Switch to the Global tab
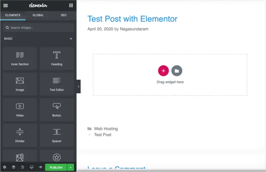This screenshot has width=266, height=172. pyautogui.click(x=38, y=15)
